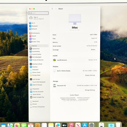
Task: Click the "Built-in Retina Display" entry
Action: click(x=64, y=71)
